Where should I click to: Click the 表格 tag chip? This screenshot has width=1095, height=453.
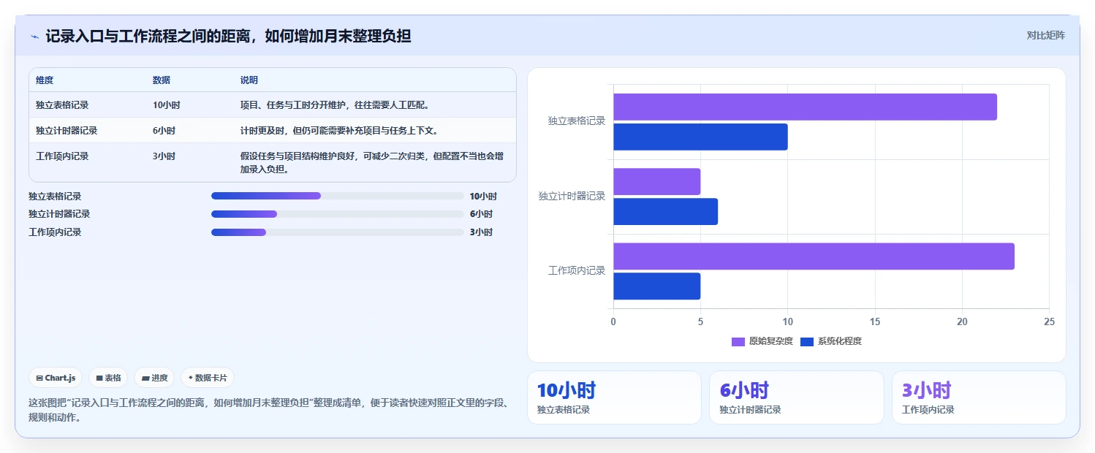click(x=108, y=378)
